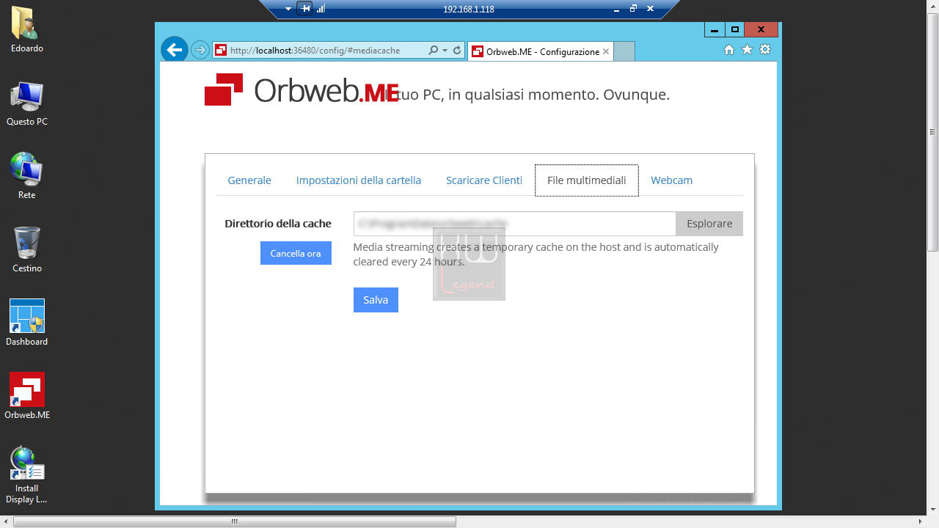Open the Scaricare Clienti tab

[484, 180]
